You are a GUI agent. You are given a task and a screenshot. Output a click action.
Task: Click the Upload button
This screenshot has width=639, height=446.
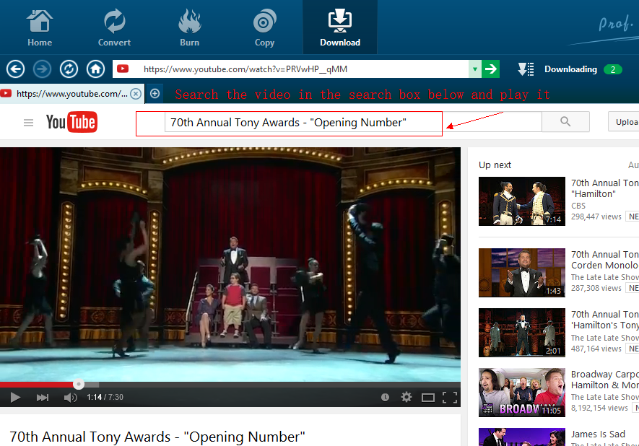click(x=624, y=122)
